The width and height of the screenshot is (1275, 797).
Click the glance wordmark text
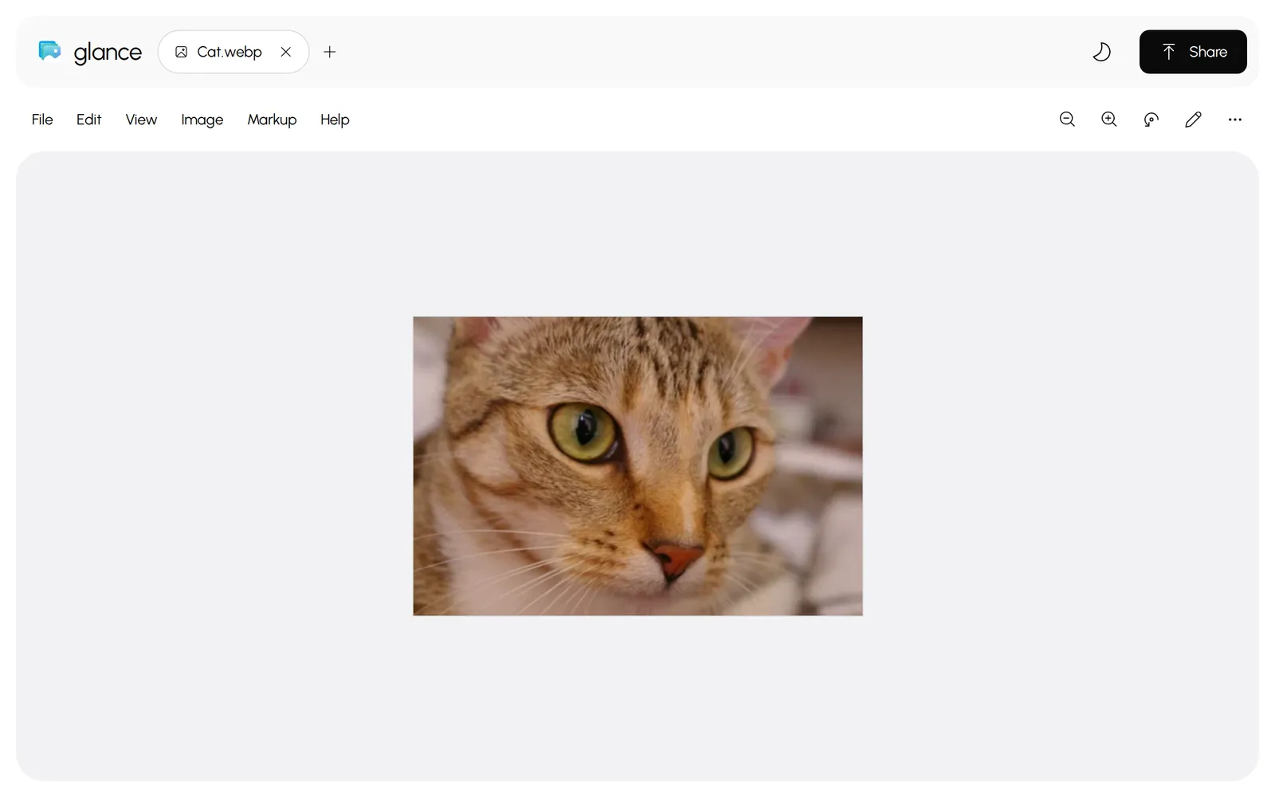tap(108, 53)
